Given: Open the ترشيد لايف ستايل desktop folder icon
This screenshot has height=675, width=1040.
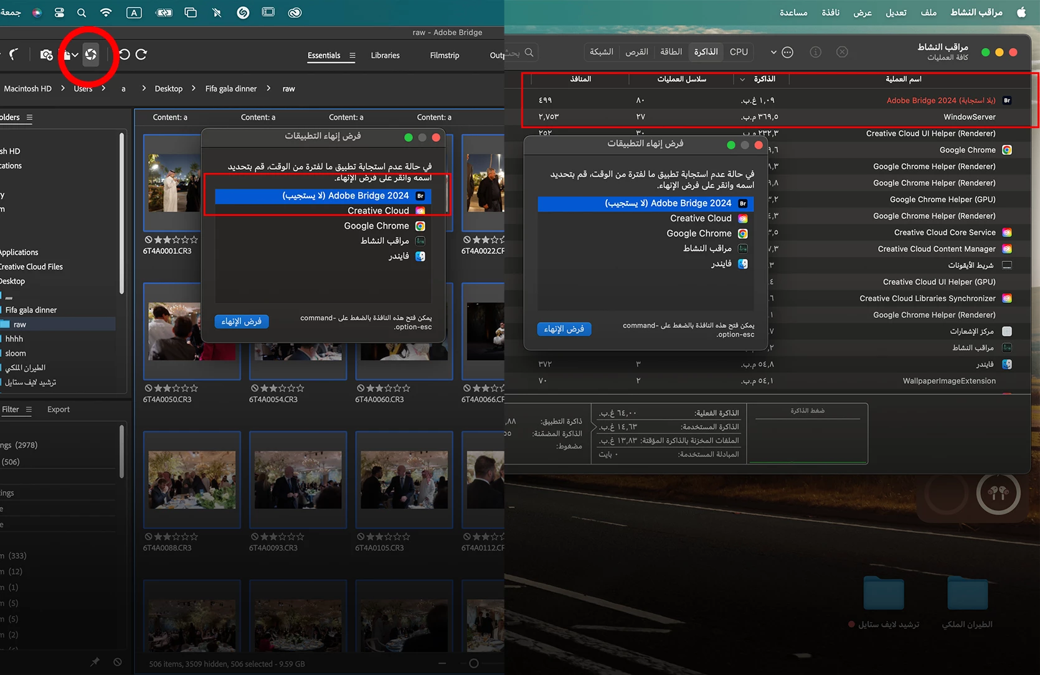Looking at the screenshot, I should coord(882,594).
